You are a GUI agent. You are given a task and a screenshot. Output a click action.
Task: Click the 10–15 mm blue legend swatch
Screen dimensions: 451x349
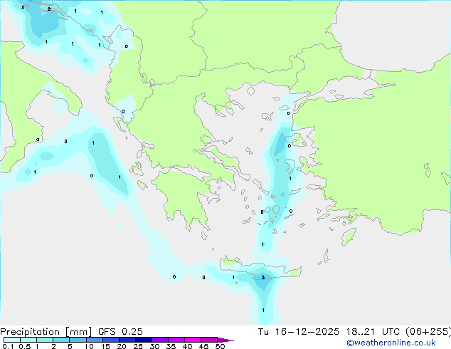[94, 340]
